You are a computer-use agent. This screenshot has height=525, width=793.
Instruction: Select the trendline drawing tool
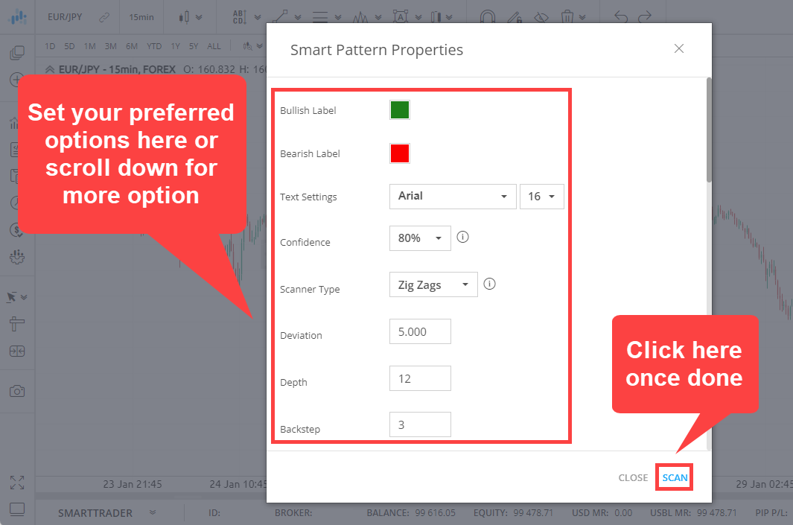(280, 16)
